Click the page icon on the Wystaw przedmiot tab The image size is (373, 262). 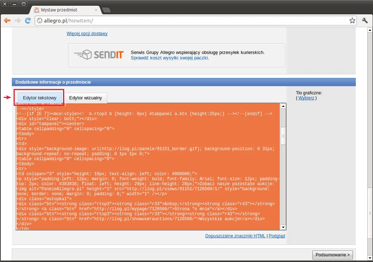37,10
